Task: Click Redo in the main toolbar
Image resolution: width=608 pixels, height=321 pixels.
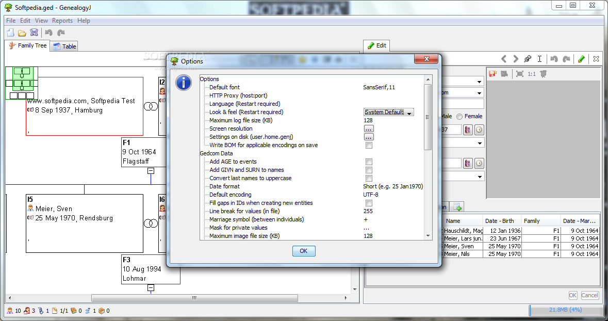Action: tap(61, 33)
